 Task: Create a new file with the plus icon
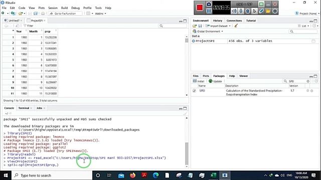pos(3,13)
